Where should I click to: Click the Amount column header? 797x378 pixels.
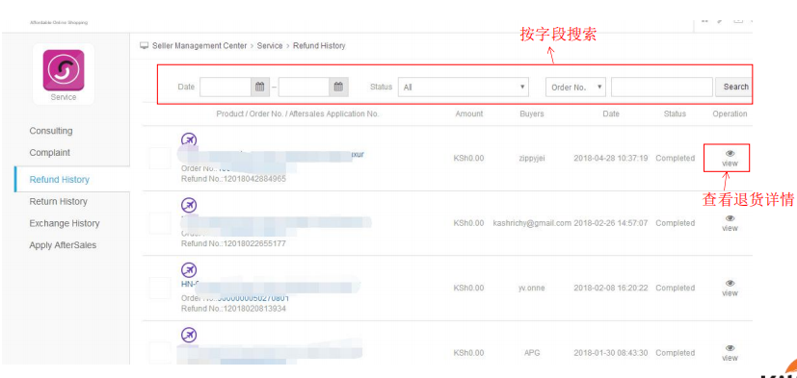(x=469, y=113)
